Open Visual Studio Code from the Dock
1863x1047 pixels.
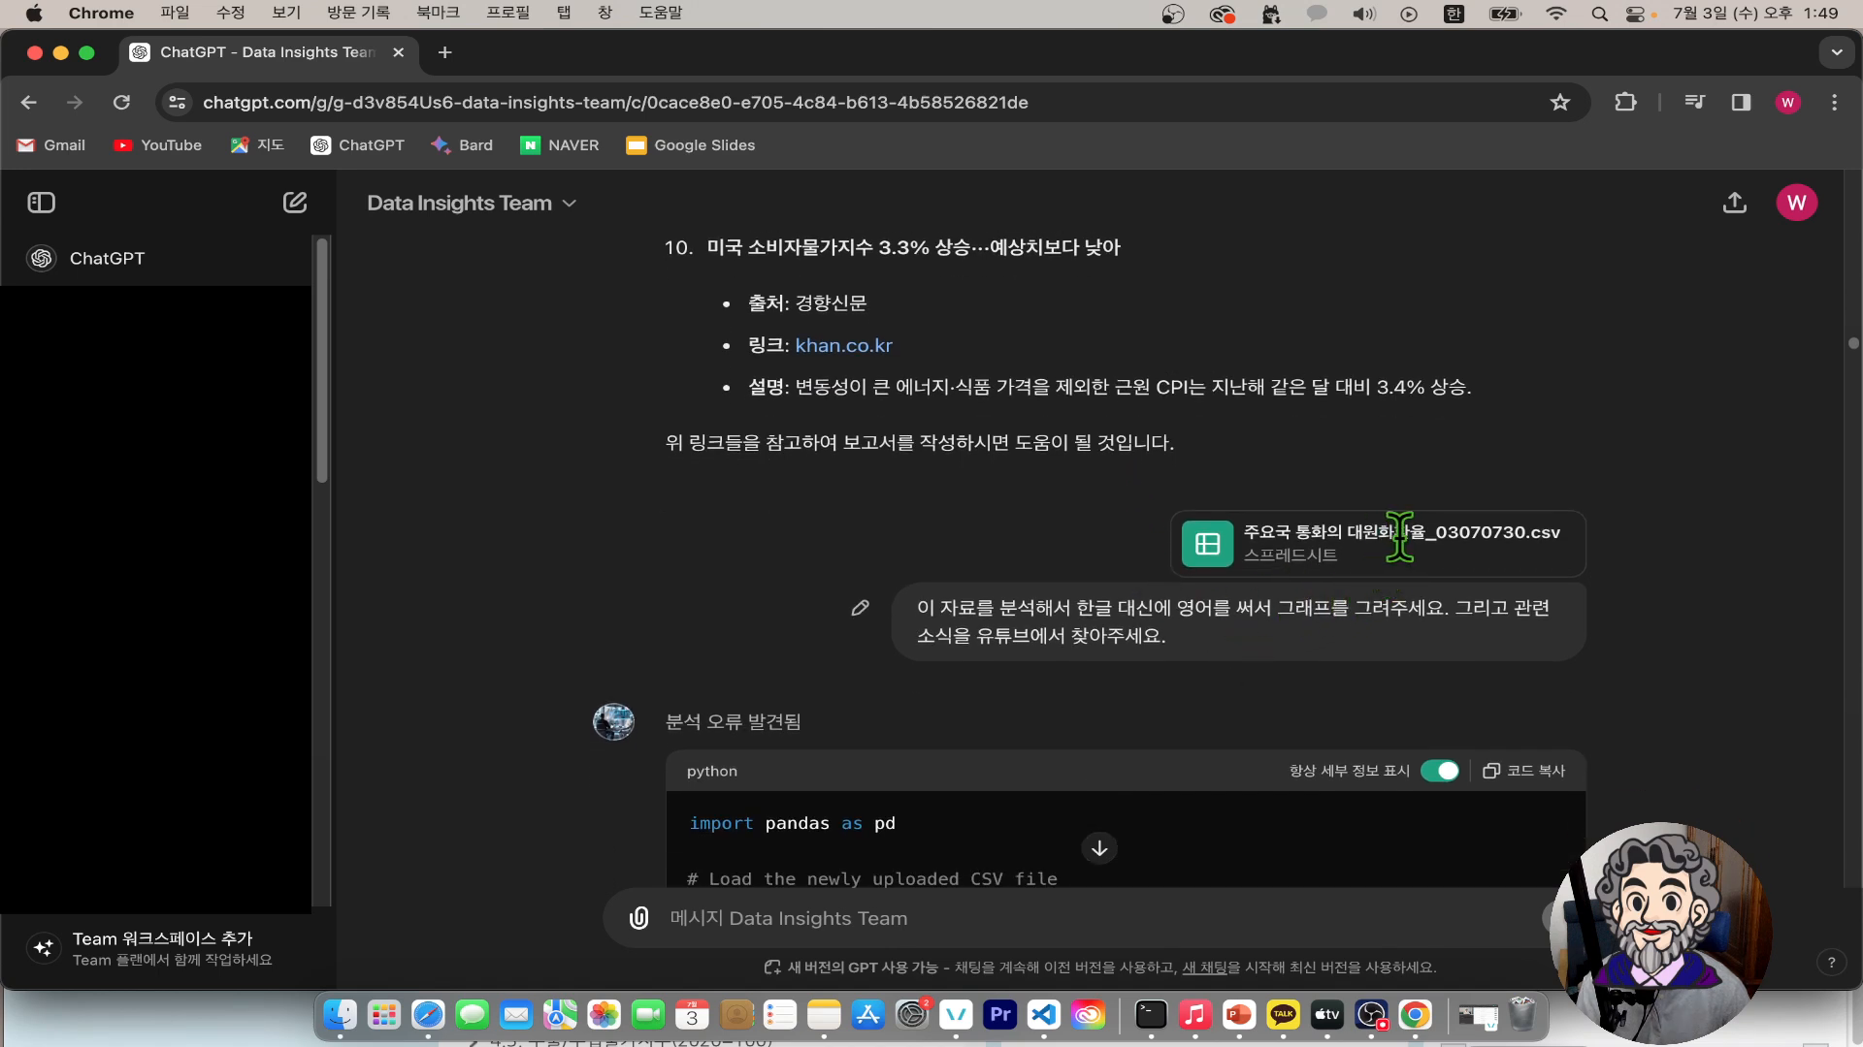point(1044,1015)
